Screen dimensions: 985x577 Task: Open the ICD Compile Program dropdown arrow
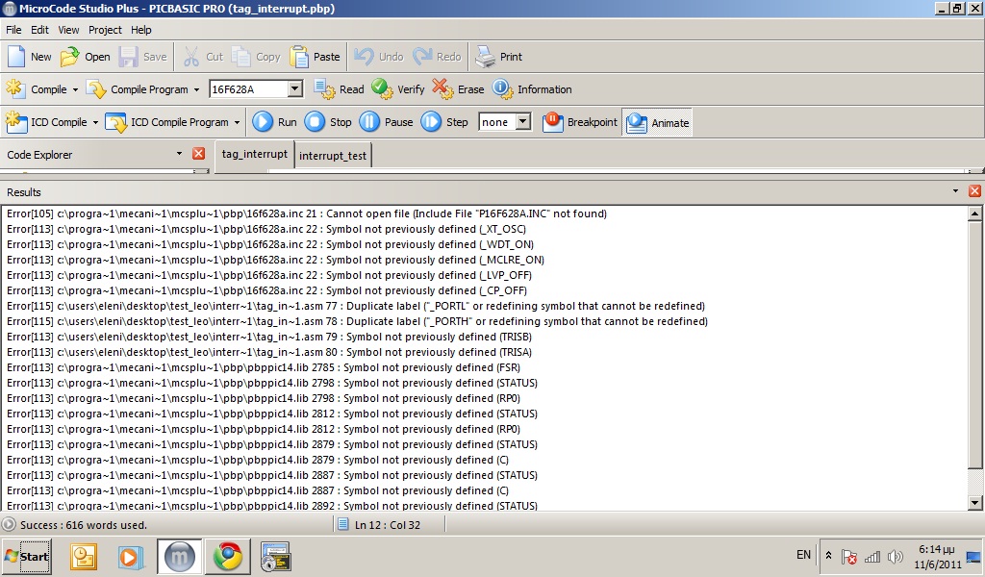coord(237,122)
